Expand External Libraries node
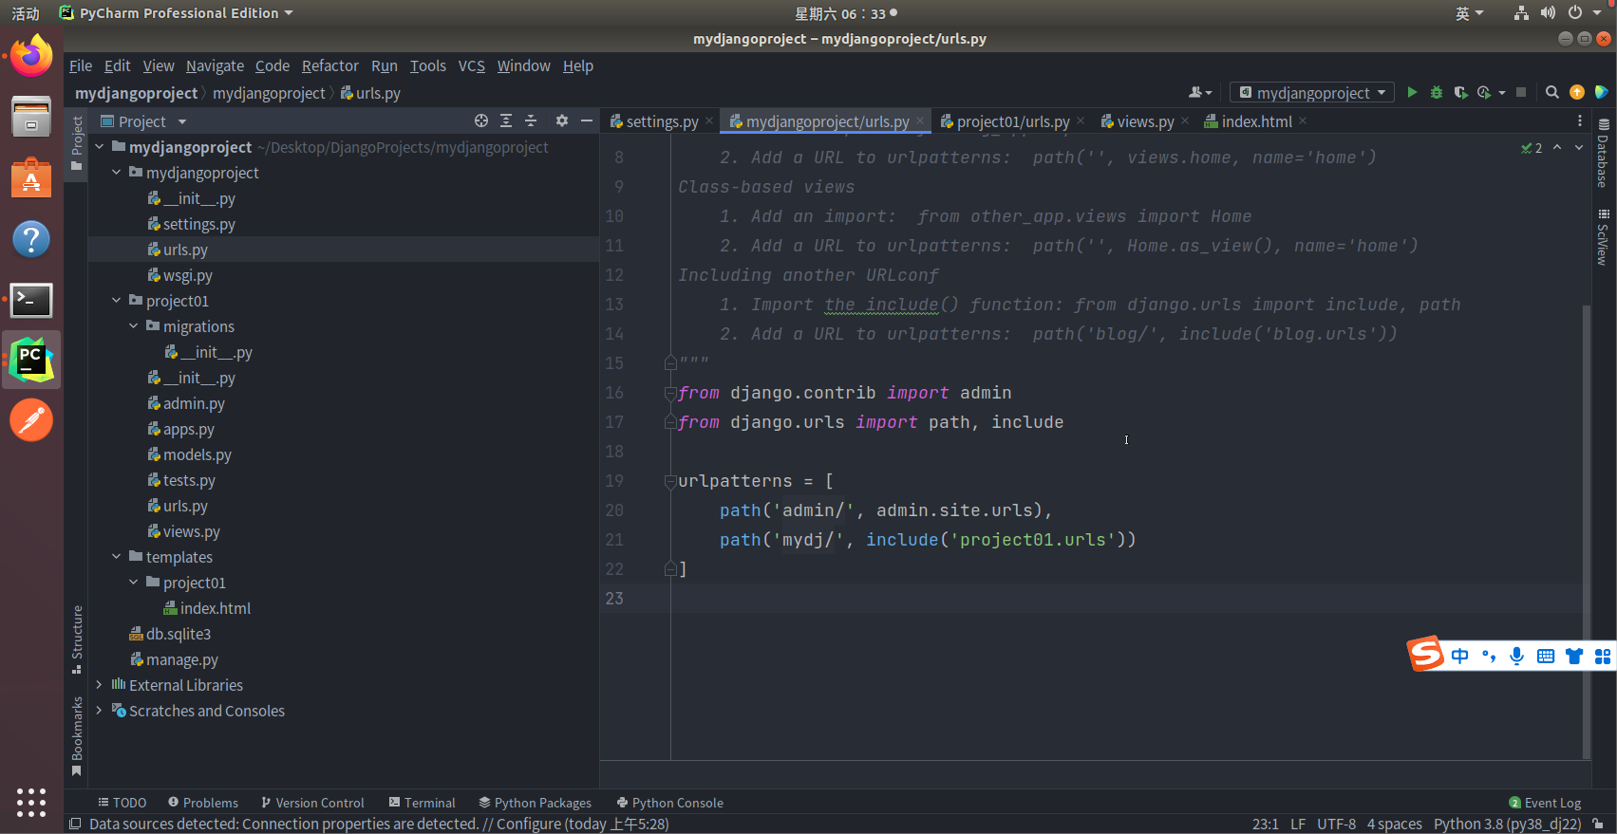 point(99,685)
